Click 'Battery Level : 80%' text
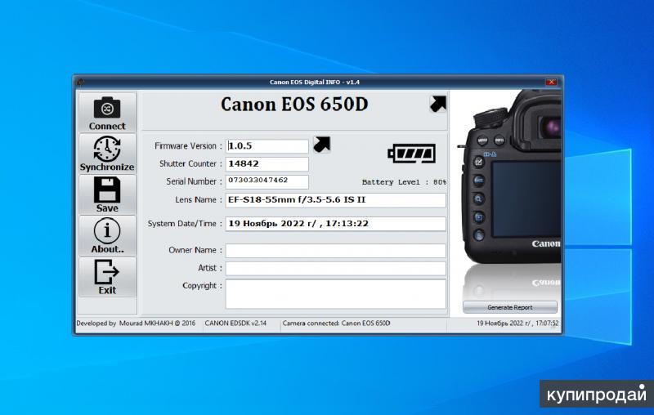The image size is (654, 415). point(404,182)
